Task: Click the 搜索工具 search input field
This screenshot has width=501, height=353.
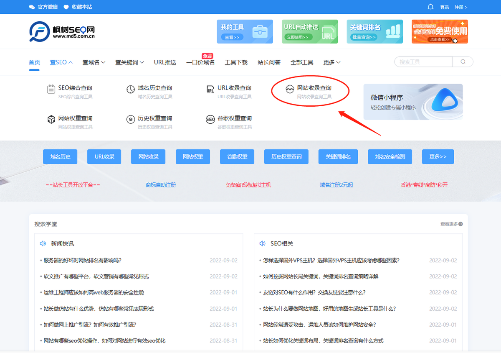Action: (x=424, y=62)
